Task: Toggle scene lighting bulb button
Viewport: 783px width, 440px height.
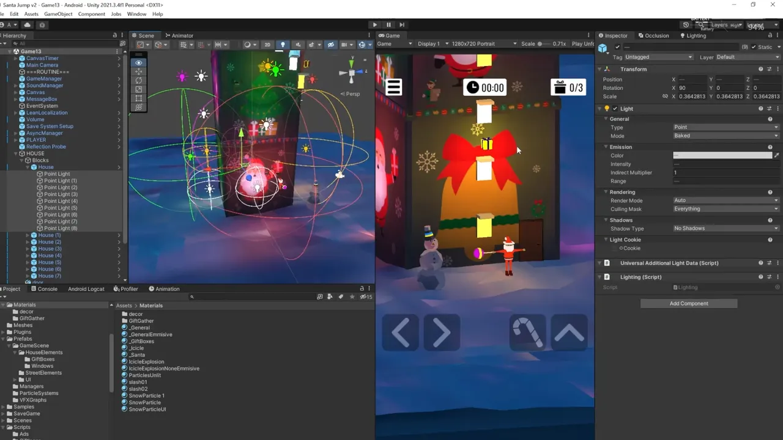Action: [283, 45]
